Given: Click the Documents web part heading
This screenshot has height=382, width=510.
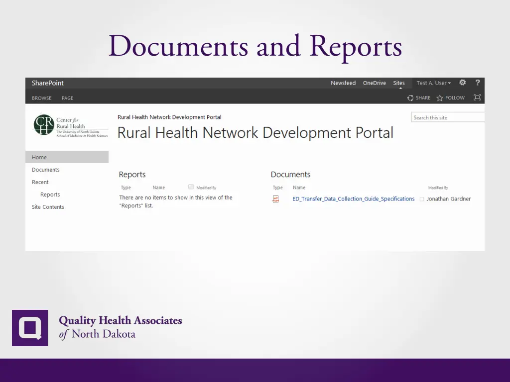Looking at the screenshot, I should (x=290, y=175).
